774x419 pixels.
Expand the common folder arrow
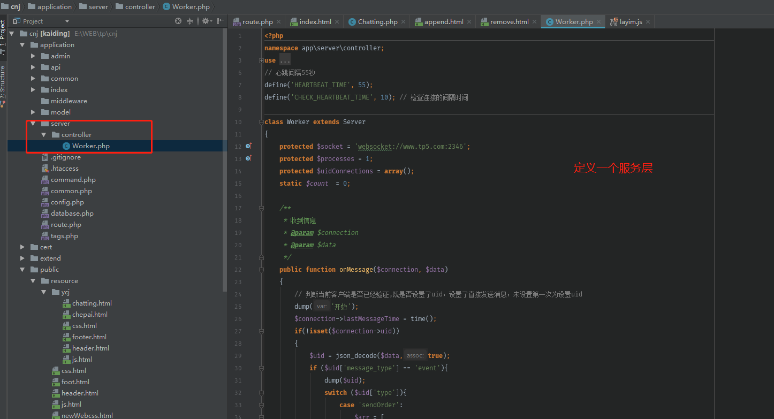[33, 79]
